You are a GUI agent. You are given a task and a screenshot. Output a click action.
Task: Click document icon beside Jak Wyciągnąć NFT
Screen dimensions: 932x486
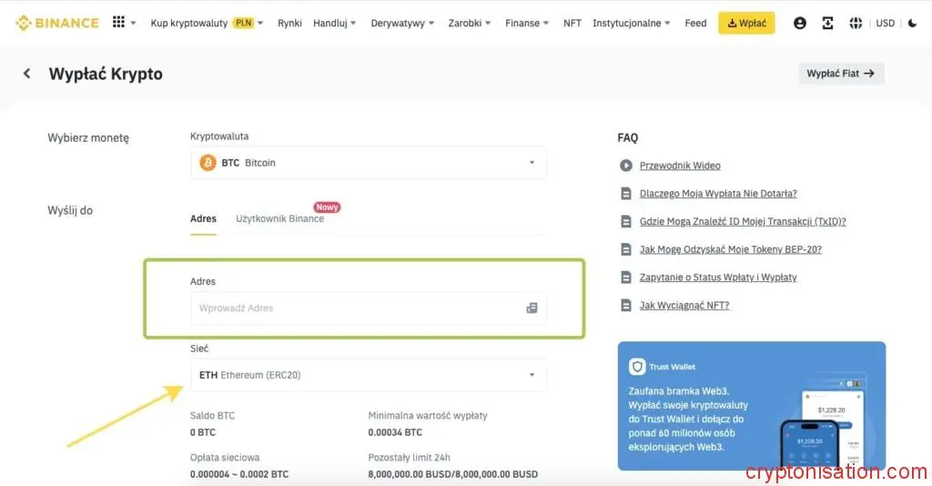pyautogui.click(x=626, y=306)
